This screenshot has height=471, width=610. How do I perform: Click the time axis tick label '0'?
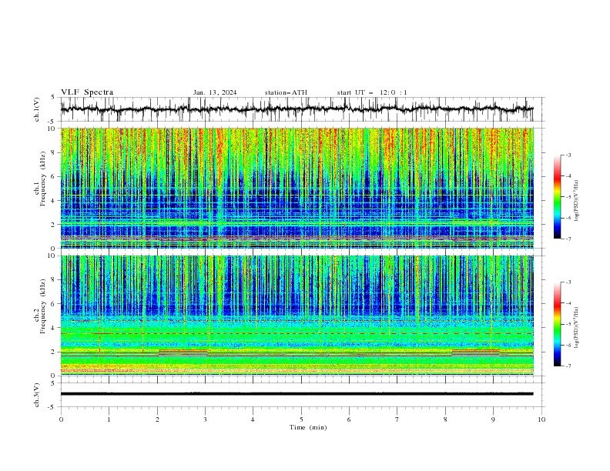click(61, 419)
